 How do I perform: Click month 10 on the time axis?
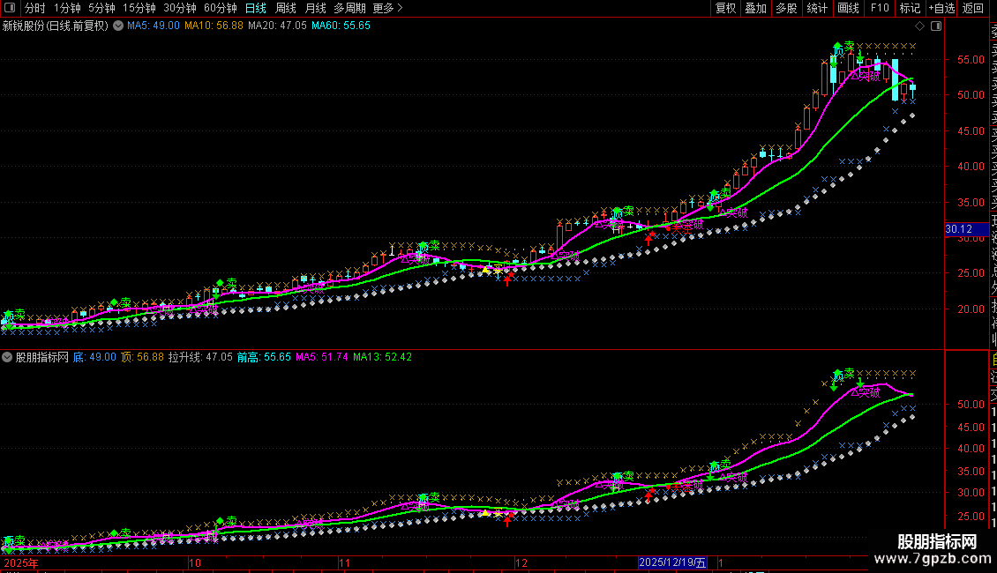[x=195, y=562]
